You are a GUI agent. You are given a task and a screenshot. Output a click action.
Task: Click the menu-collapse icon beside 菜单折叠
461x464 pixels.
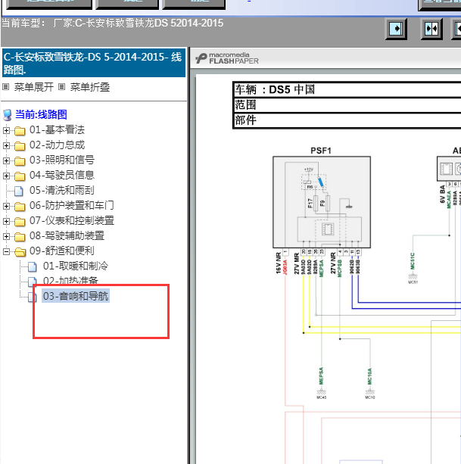61,87
